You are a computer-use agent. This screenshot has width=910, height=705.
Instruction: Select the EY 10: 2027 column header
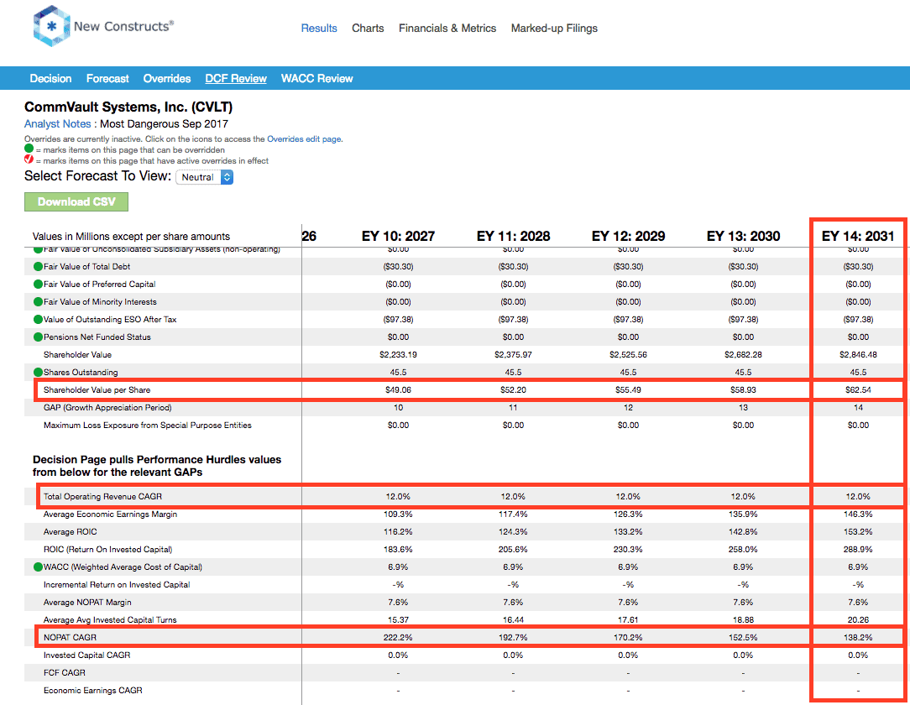click(x=398, y=236)
